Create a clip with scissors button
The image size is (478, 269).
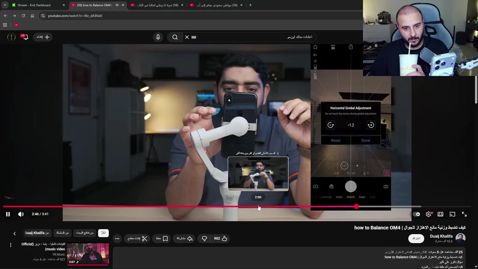[137, 238]
